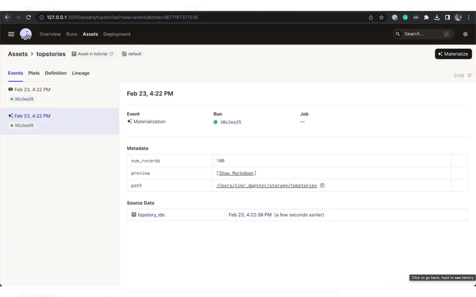Open the Chrome three-dot menu
This screenshot has width=476, height=297.
[x=469, y=17]
